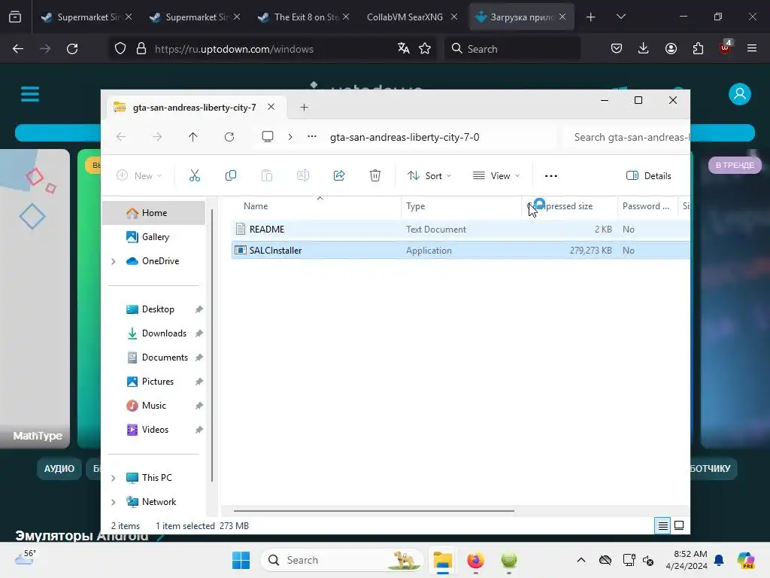Click Firefox back arrow button

click(x=18, y=49)
